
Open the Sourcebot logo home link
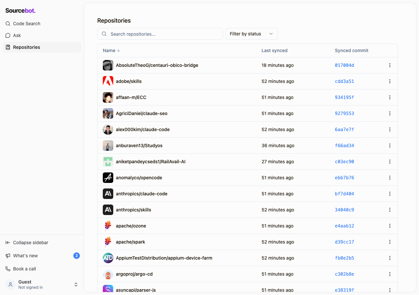pos(20,10)
